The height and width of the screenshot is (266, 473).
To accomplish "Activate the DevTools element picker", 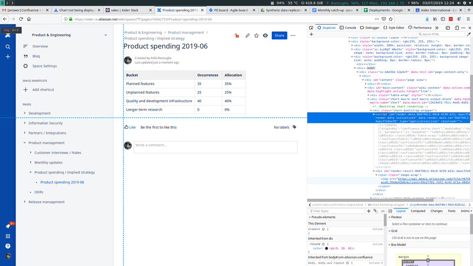I will tap(311, 28).
